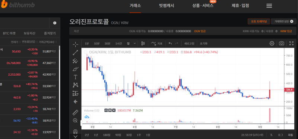
Task: Switch to the BTC 마켓 tab
Action: tap(9, 33)
